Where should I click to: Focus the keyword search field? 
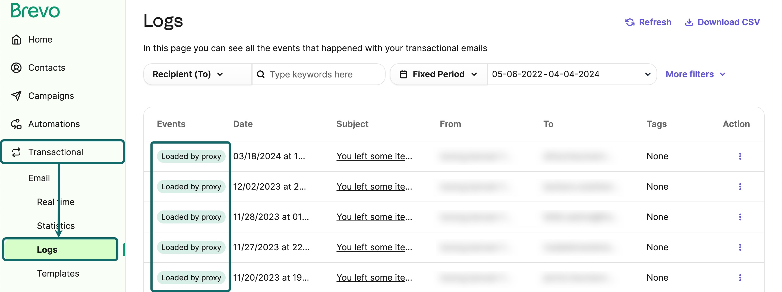pos(322,74)
